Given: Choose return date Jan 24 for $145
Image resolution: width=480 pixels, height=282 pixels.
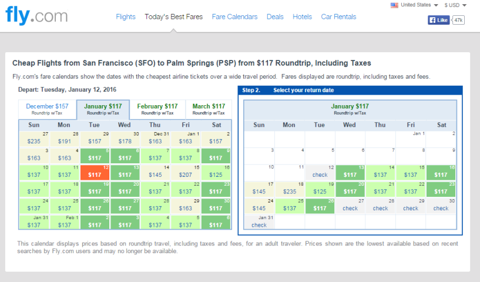Looking at the screenshot, I should 259,206.
